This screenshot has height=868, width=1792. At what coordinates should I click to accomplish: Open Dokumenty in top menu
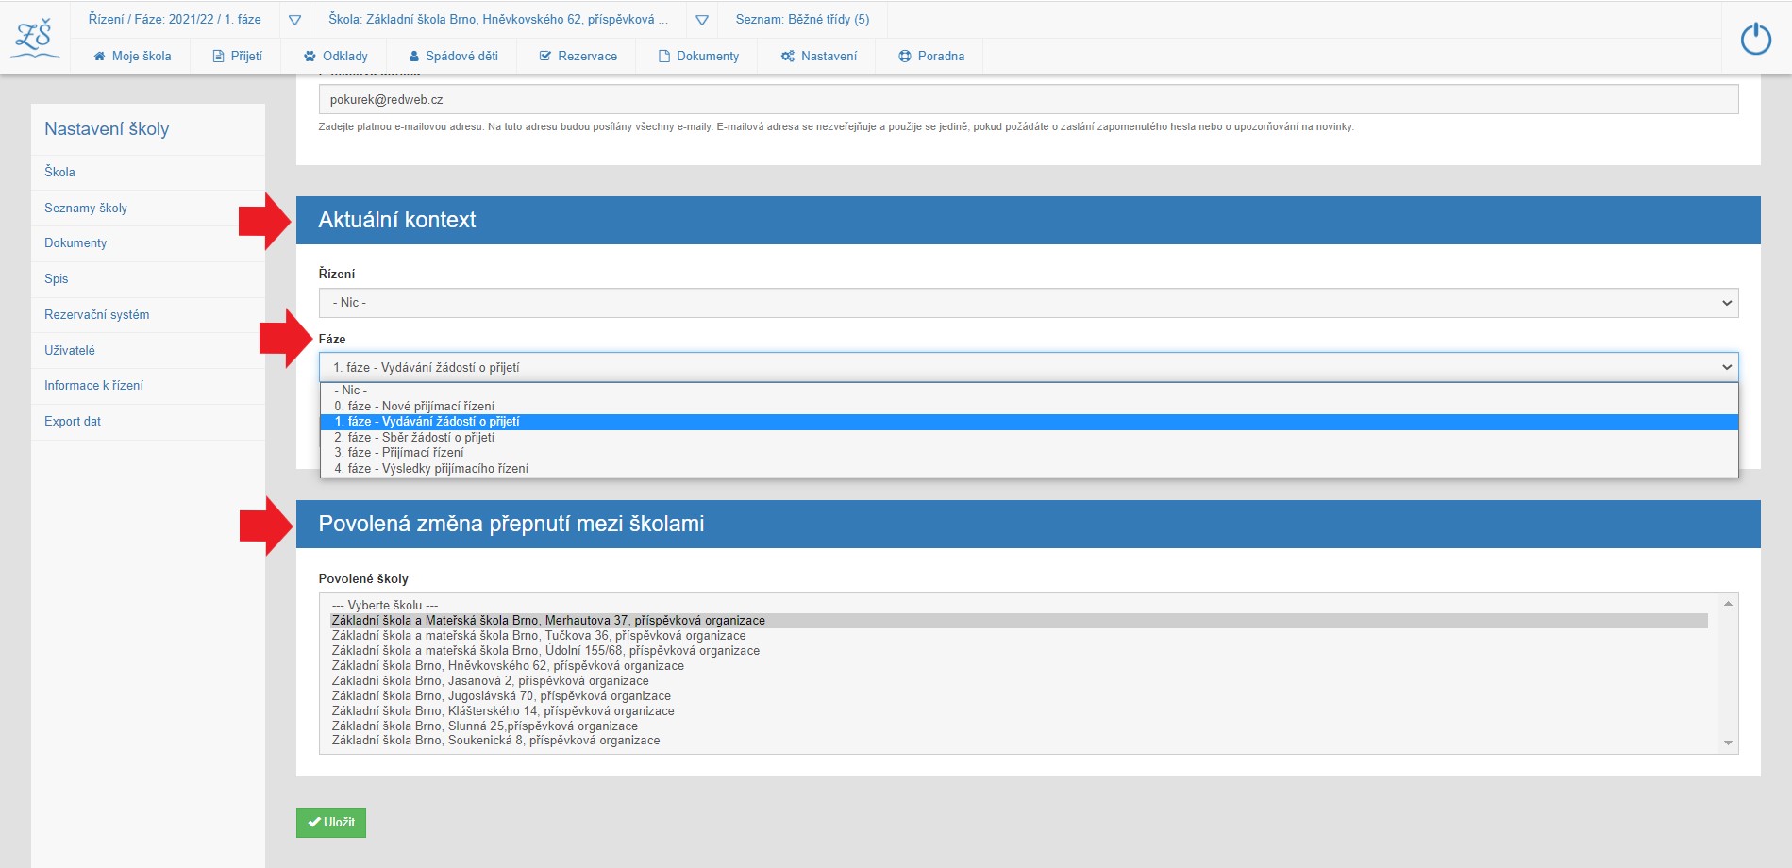698,57
